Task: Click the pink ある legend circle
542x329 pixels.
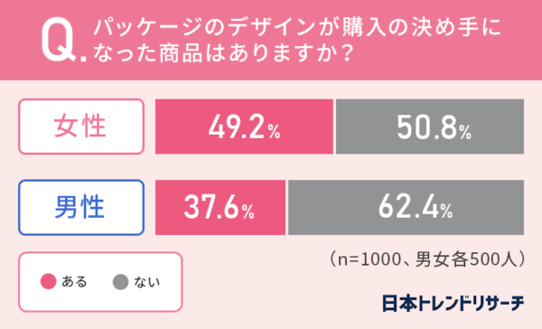Action: 49,281
